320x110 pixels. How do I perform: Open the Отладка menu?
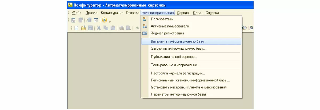[133, 13]
